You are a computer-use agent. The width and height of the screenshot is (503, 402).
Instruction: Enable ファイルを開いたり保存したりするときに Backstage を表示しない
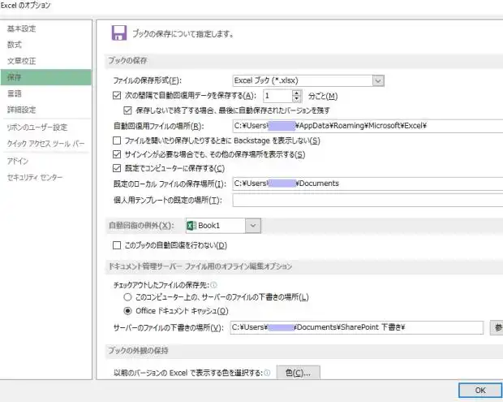(117, 140)
